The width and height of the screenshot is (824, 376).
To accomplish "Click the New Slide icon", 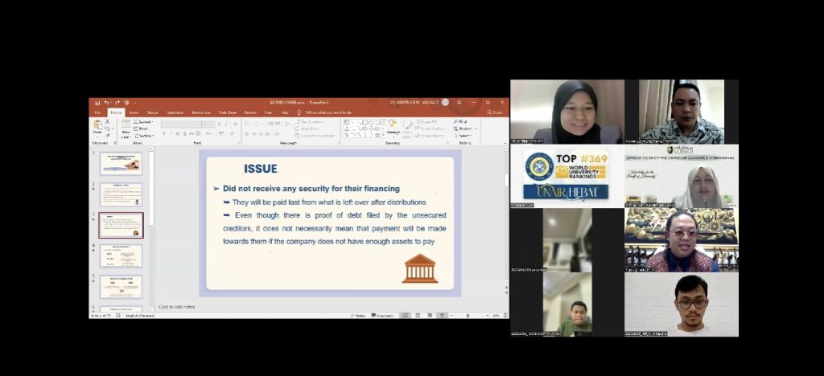I will pyautogui.click(x=126, y=125).
